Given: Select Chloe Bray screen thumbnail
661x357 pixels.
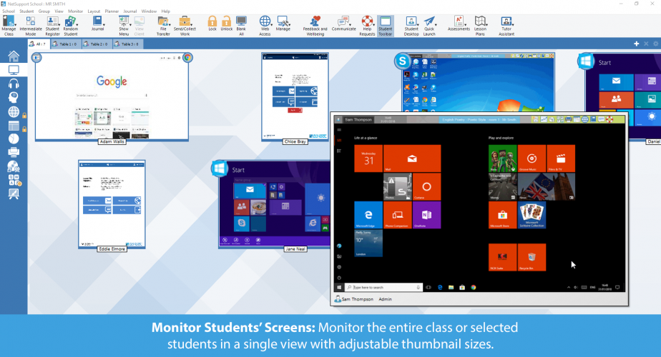Looking at the screenshot, I should coord(295,97).
